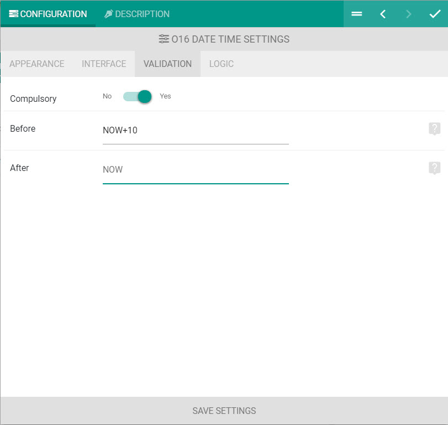Image resolution: width=448 pixels, height=425 pixels.
Task: Click the sliders icon beside O16 title
Action: [x=164, y=39]
